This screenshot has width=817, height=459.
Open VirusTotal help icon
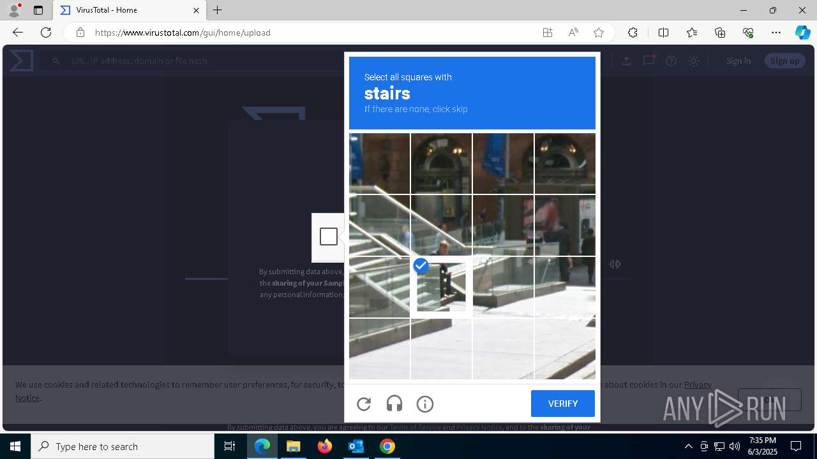(x=671, y=61)
